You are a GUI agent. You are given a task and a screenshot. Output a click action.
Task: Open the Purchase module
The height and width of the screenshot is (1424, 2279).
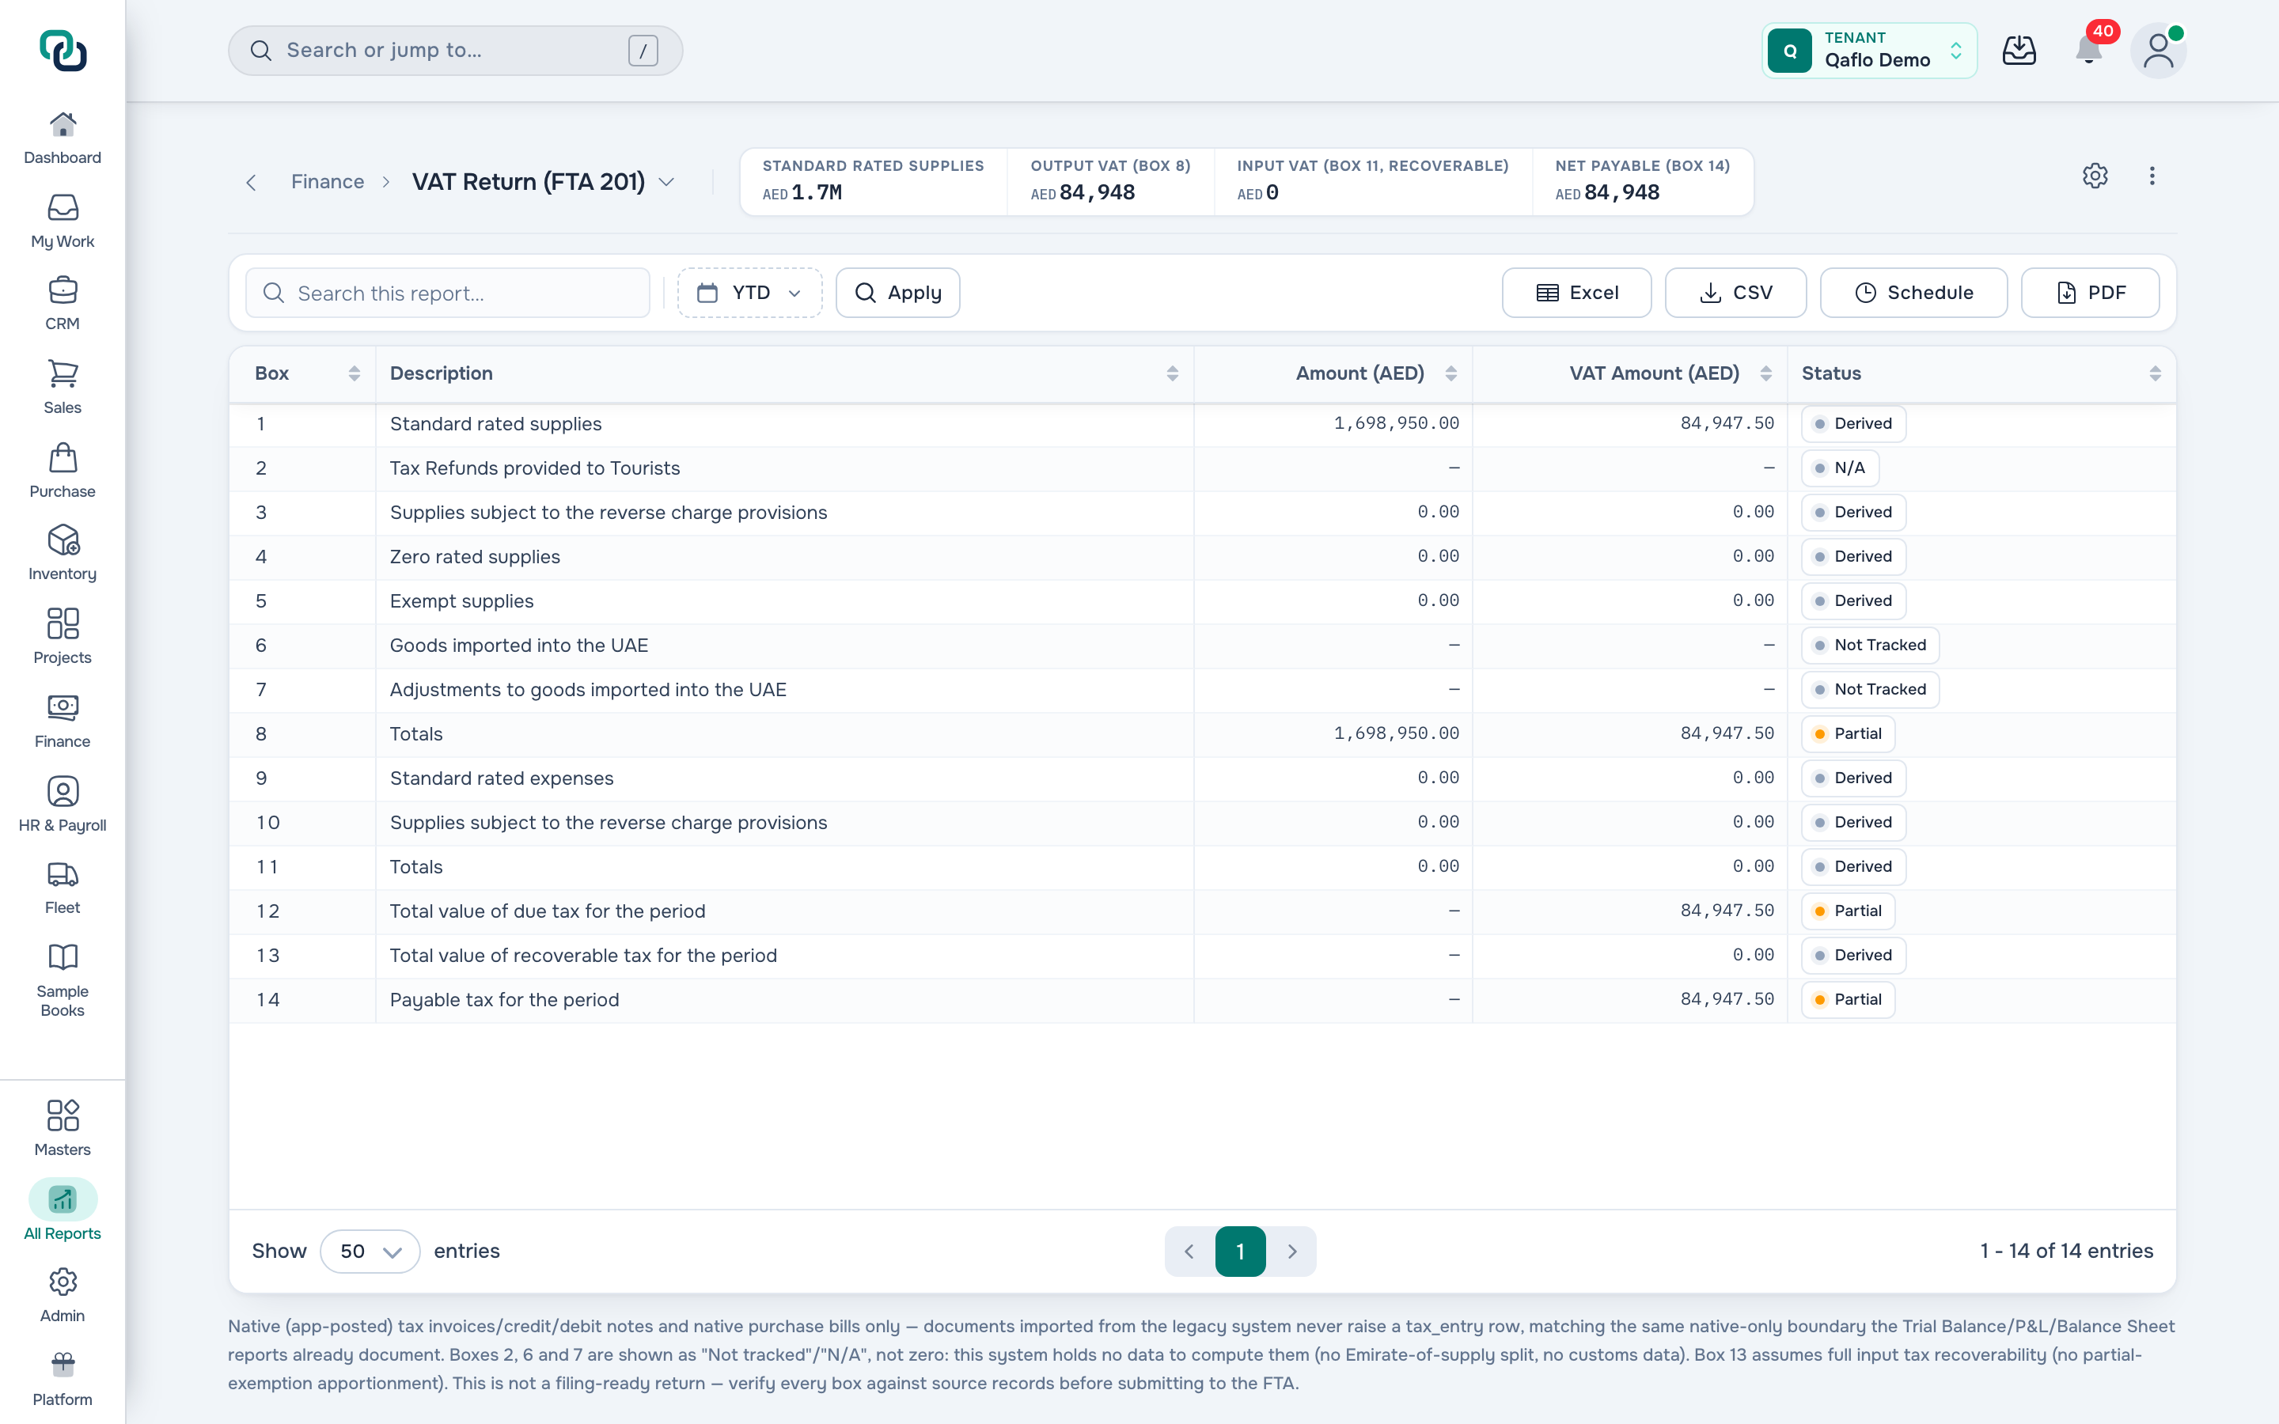[x=63, y=471]
